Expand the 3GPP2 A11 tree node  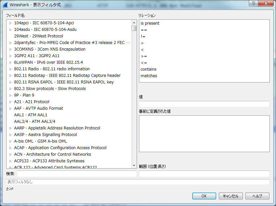tap(11, 56)
